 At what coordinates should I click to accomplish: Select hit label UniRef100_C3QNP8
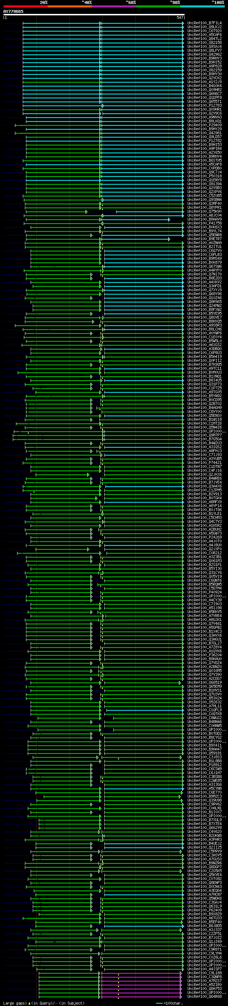tap(204, 977)
